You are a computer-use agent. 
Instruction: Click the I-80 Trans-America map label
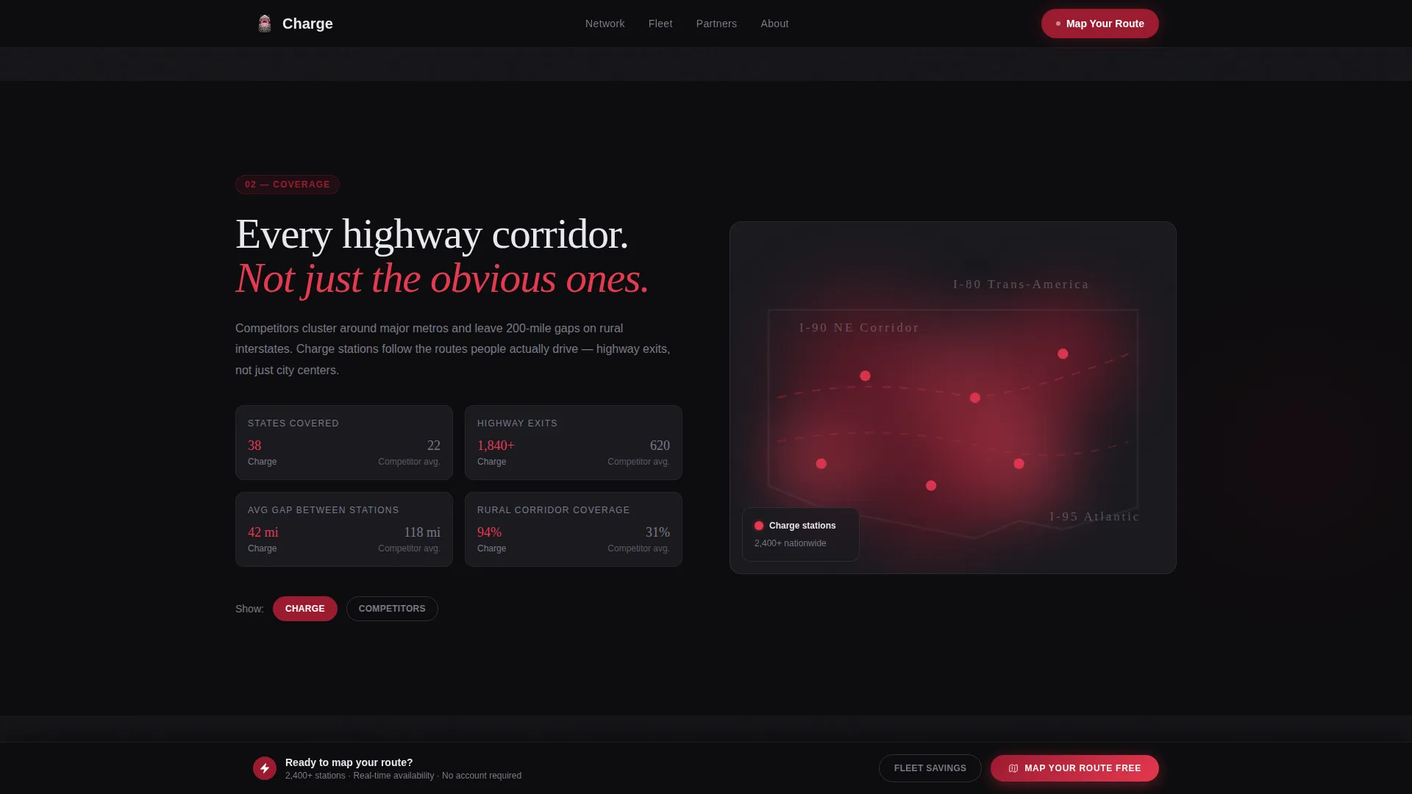1021,285
